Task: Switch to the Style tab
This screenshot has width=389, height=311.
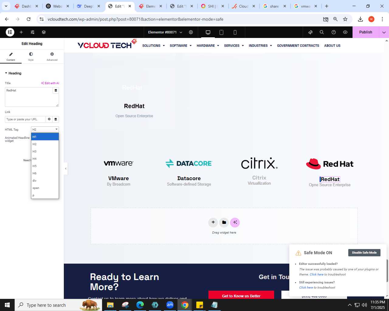Action: (31, 56)
